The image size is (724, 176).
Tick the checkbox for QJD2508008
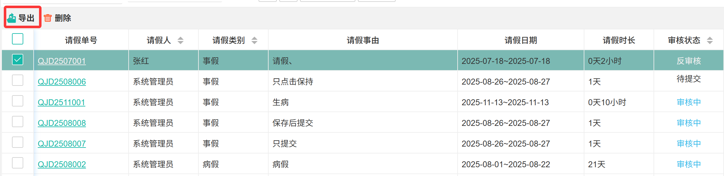(18, 122)
